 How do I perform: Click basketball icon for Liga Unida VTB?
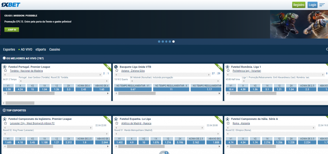pos(116,67)
